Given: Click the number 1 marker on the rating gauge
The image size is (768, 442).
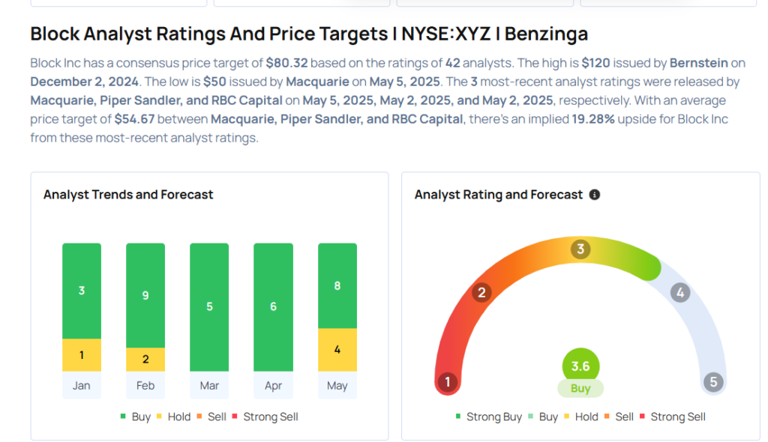Looking at the screenshot, I should tap(448, 383).
